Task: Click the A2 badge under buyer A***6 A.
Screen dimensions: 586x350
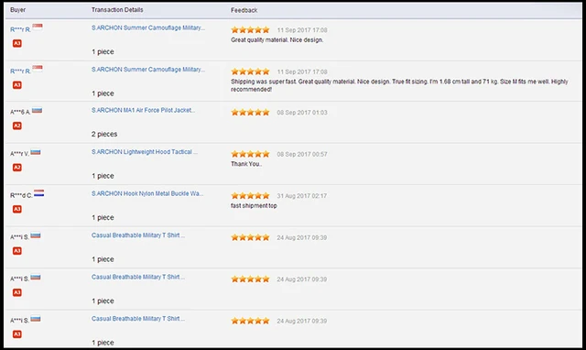Action: coord(17,126)
